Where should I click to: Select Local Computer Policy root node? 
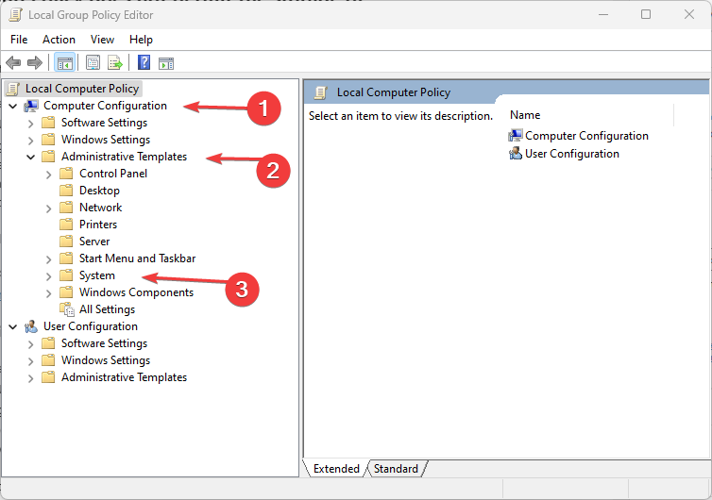tap(82, 89)
